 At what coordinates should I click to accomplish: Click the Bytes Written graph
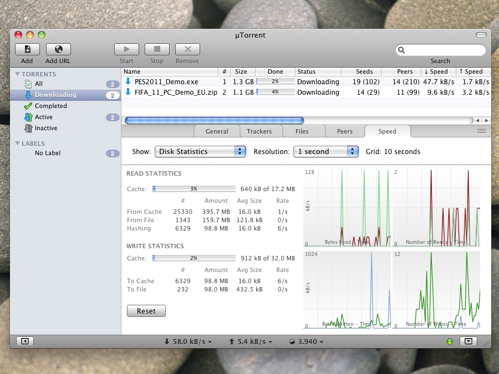tap(347, 290)
